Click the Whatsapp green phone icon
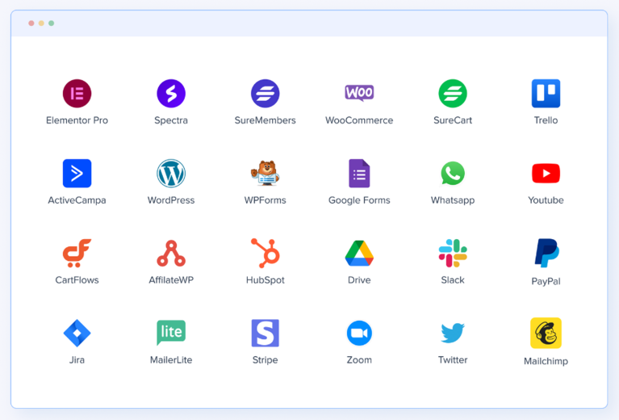The image size is (619, 420). (453, 173)
